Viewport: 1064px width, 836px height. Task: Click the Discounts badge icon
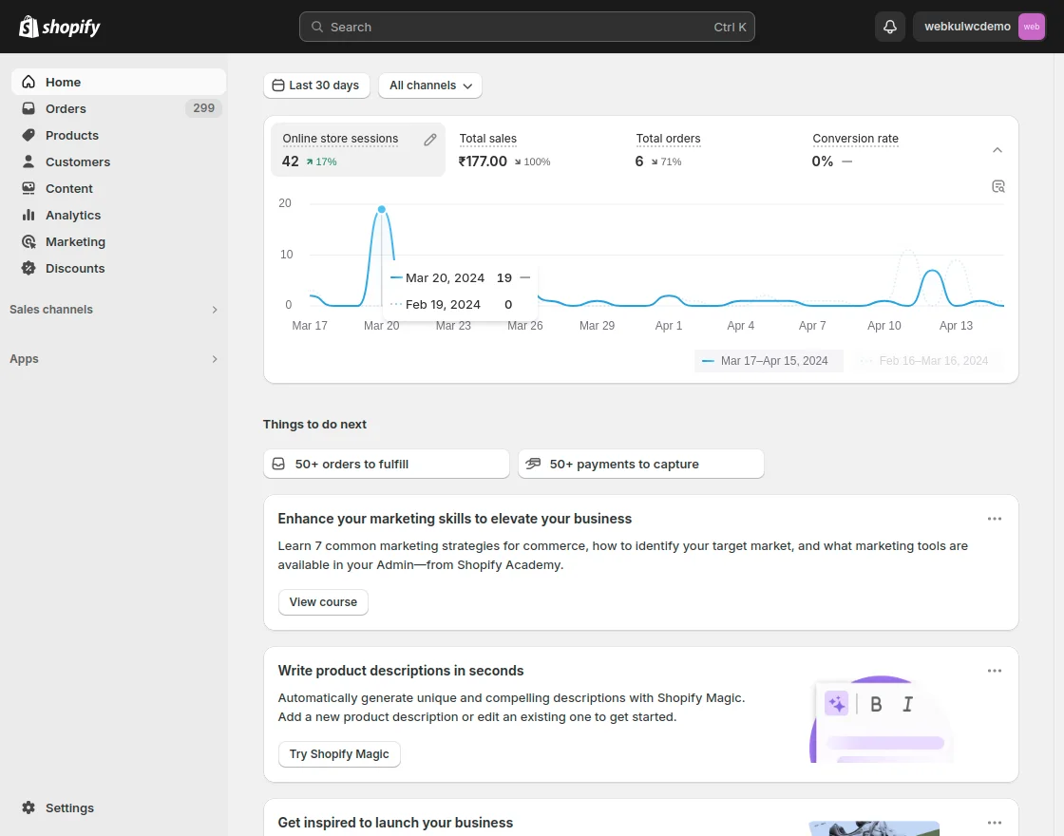click(x=28, y=268)
